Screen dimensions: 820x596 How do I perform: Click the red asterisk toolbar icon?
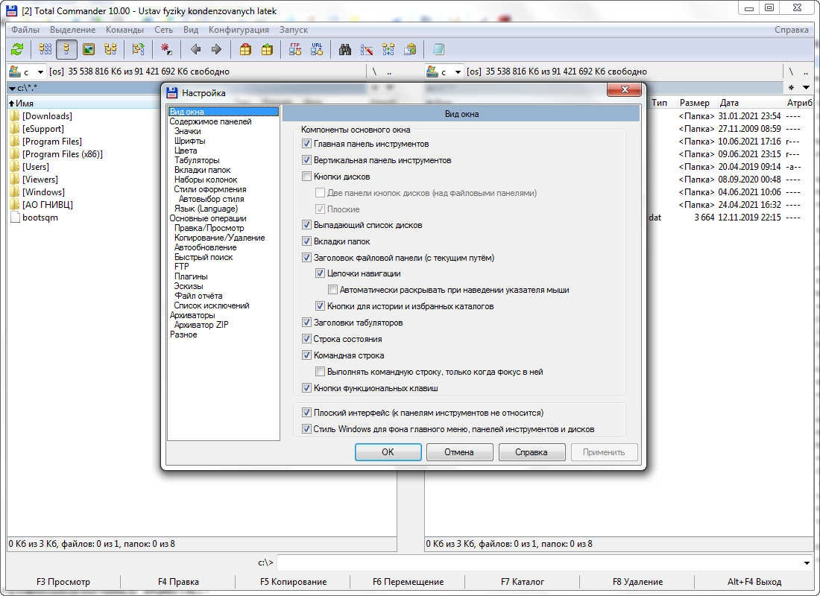click(166, 50)
